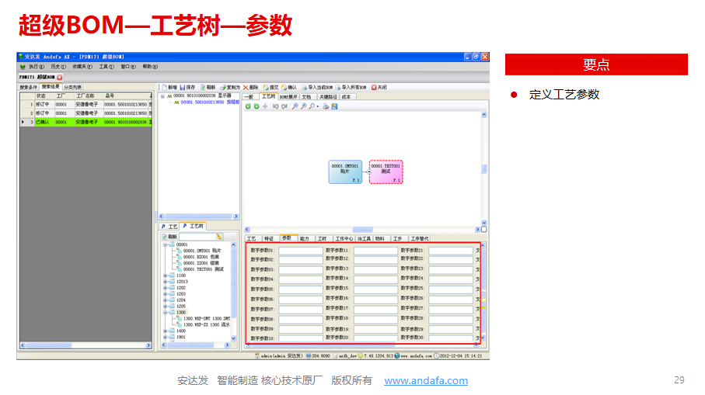Open the 工具 (Tools) menu
The image size is (705, 395).
point(103,67)
